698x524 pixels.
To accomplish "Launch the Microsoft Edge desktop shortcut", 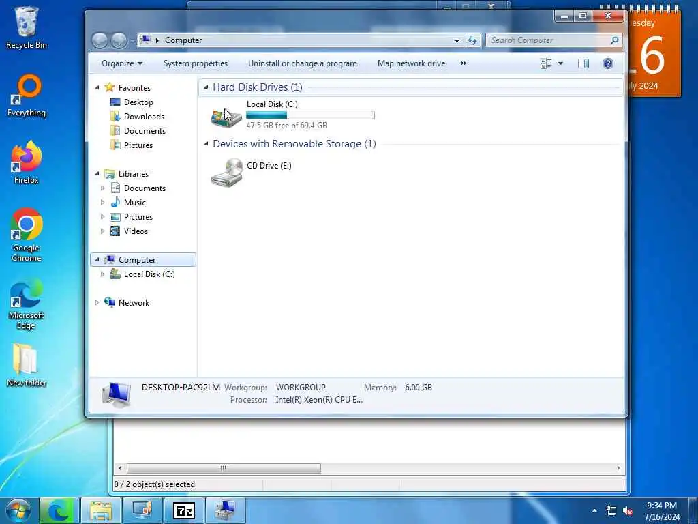I will tap(27, 305).
